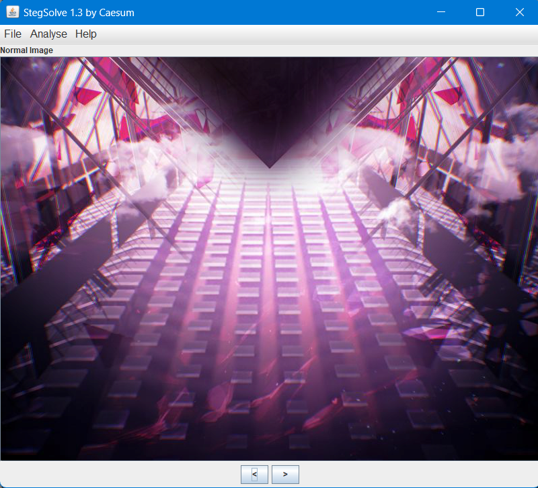
Task: Close the StegSolve window
Action: pos(519,12)
